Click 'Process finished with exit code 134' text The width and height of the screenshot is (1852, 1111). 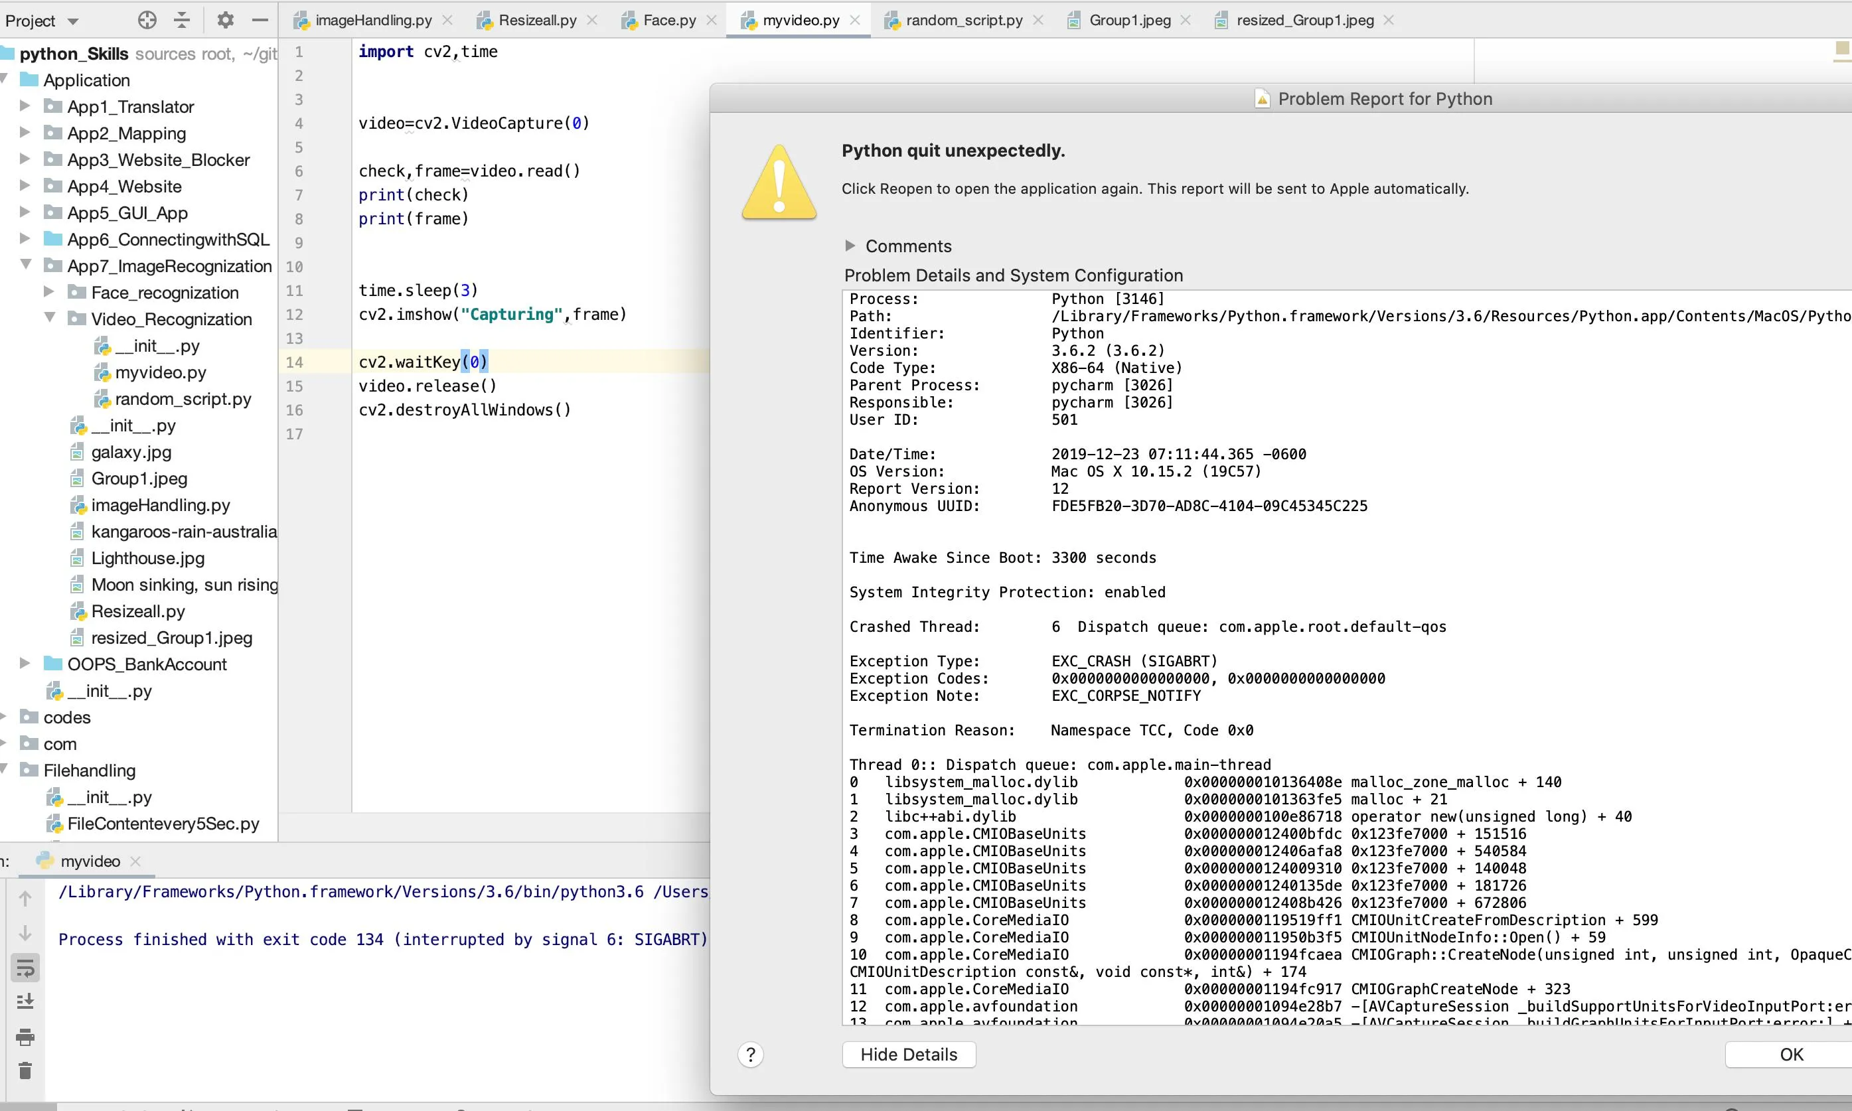pos(221,940)
